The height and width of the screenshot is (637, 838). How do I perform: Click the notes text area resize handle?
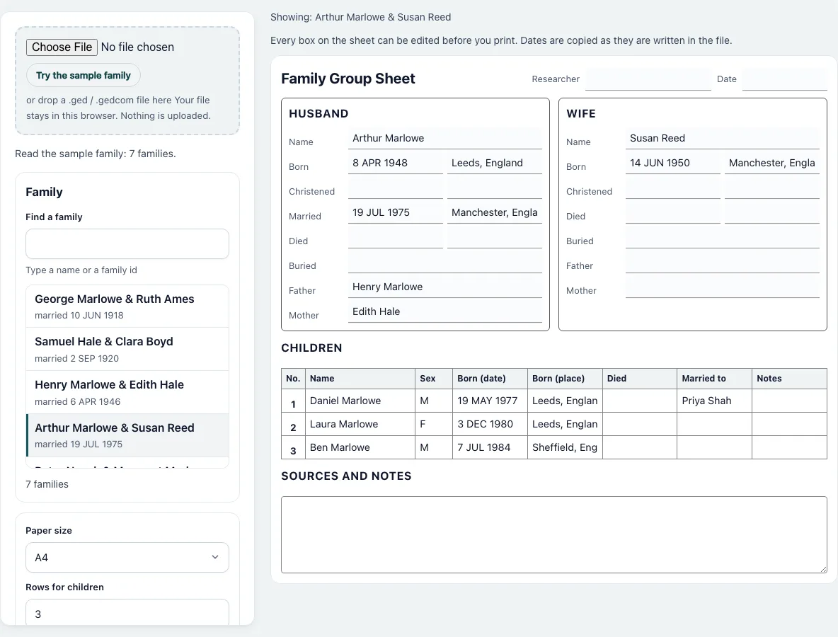(824, 569)
